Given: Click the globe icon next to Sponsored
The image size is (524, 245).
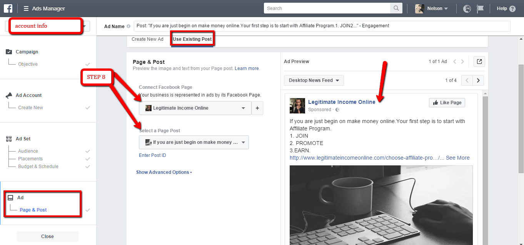Looking at the screenshot, I should (337, 110).
